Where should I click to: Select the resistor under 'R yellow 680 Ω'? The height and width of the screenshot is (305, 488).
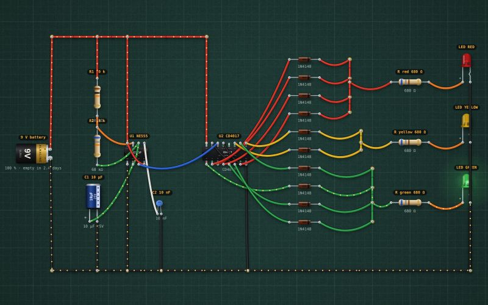[410, 143]
